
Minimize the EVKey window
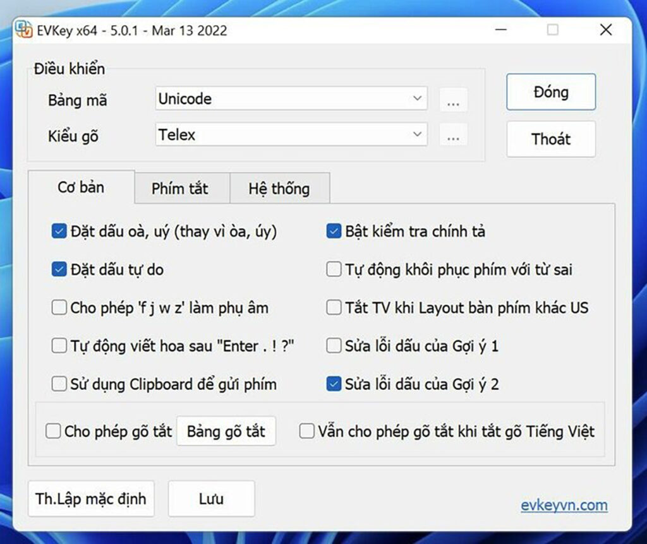pos(501,30)
